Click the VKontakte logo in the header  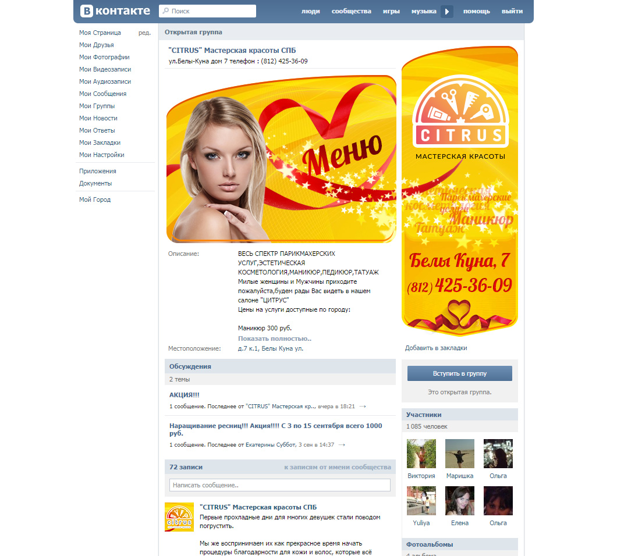[115, 10]
